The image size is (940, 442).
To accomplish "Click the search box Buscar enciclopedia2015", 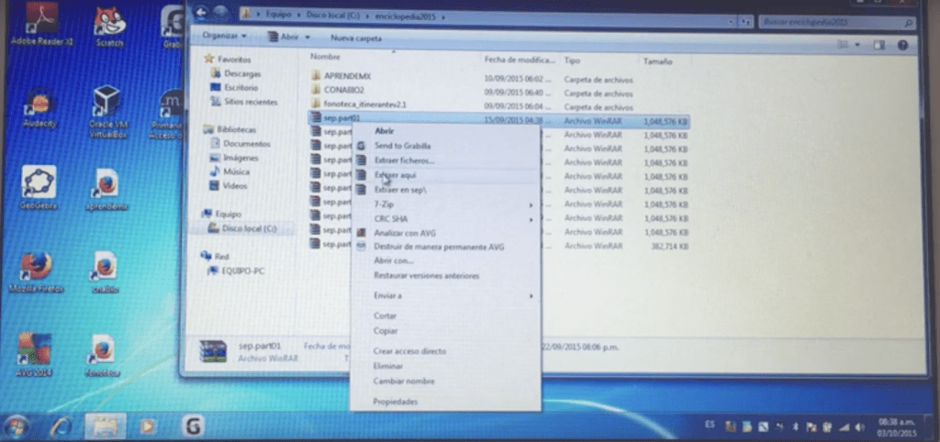I will coord(837,22).
